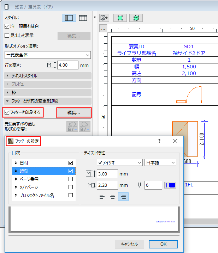The width and height of the screenshot is (218, 253).
Task: Check the プロジェクトファイル名 checkbox
Action: tap(71, 195)
